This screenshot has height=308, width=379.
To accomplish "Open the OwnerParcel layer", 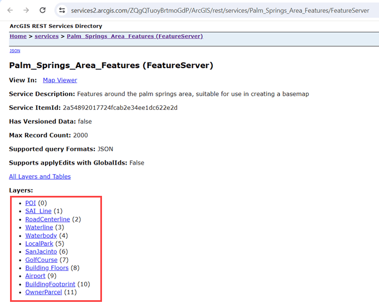I will (43, 292).
